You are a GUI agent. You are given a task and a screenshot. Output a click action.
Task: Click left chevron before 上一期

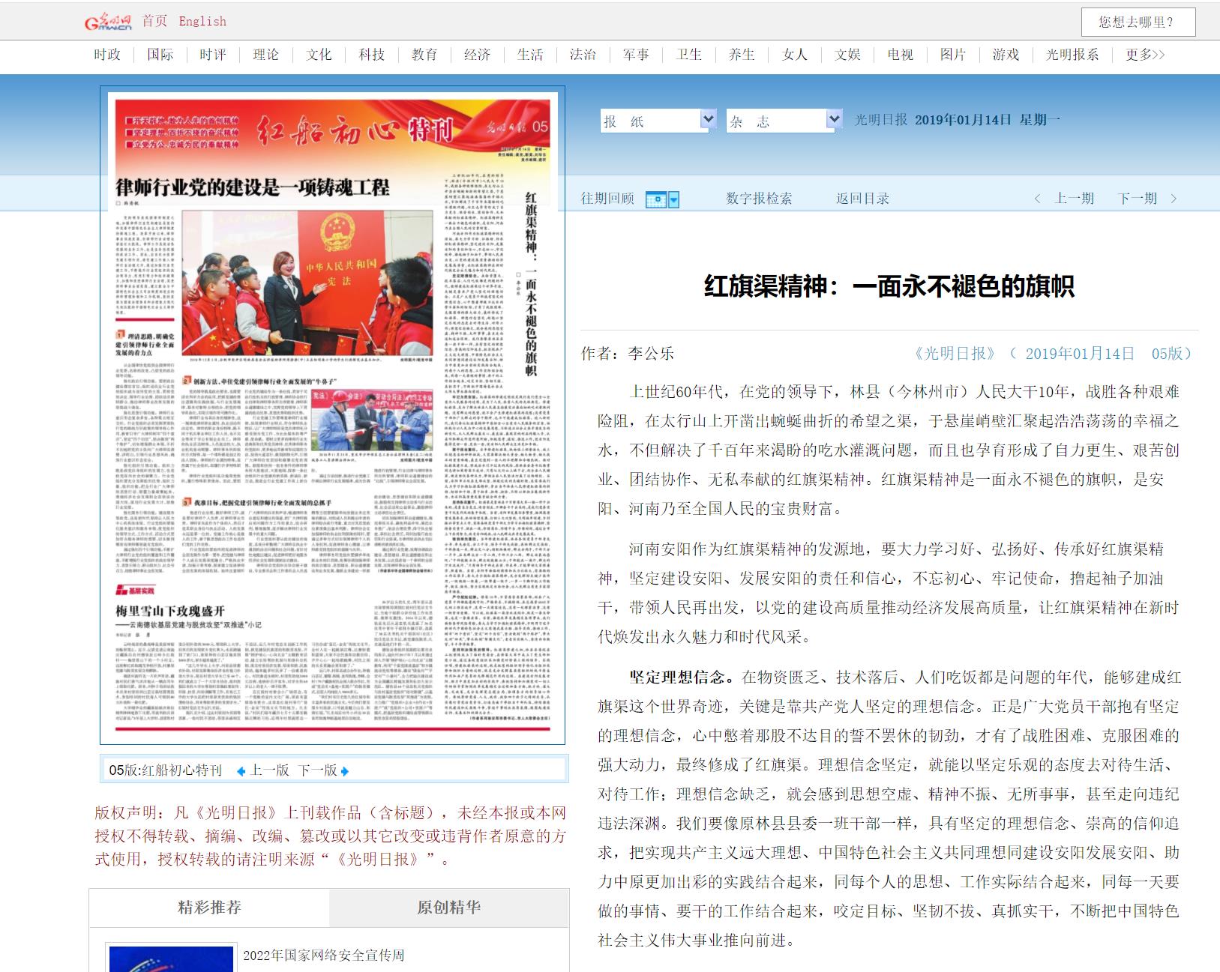click(1039, 199)
